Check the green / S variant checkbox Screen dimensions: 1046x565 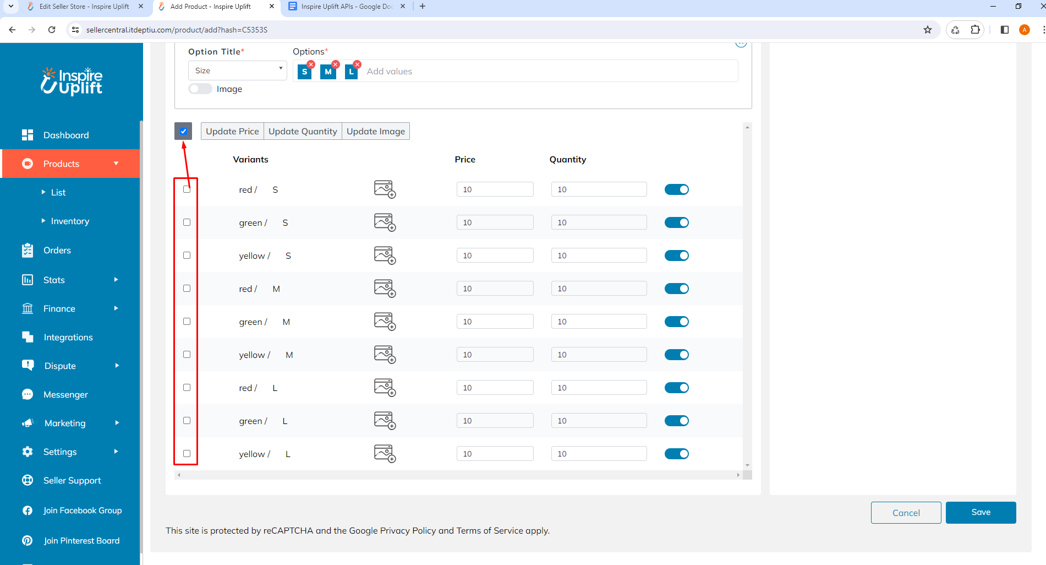(x=187, y=222)
